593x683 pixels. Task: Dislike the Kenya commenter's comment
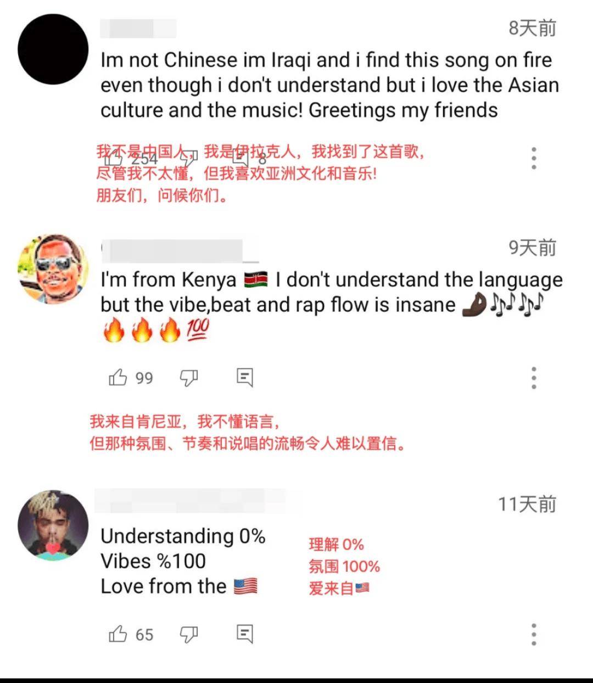tap(189, 378)
